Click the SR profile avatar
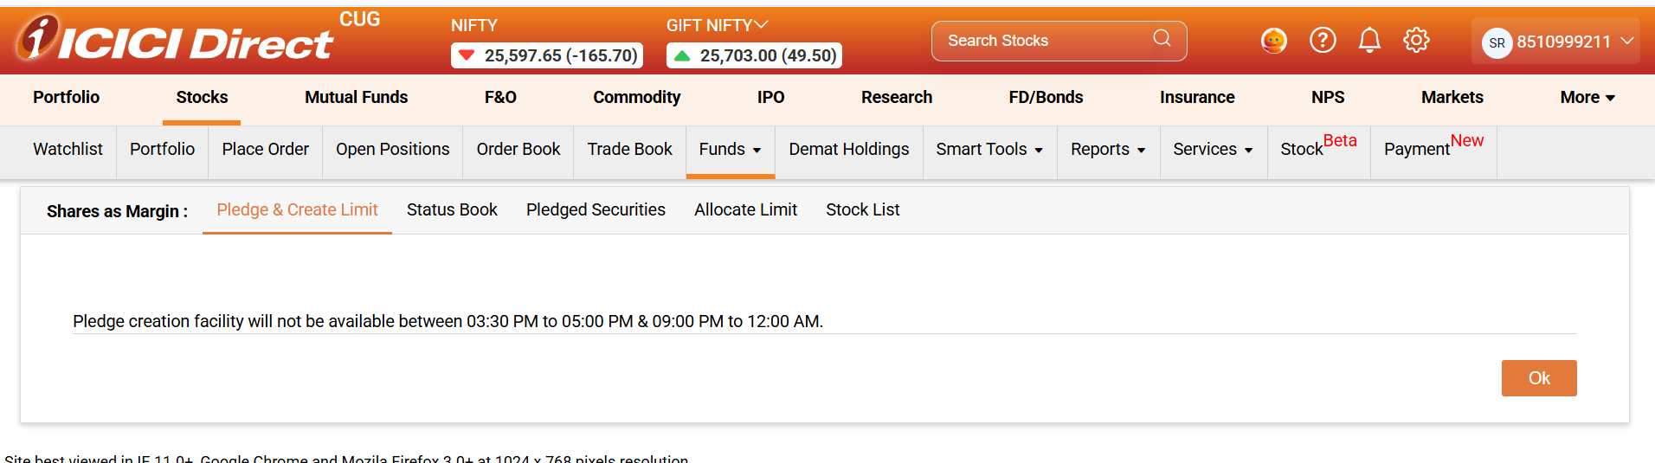This screenshot has width=1655, height=463. 1497,42
